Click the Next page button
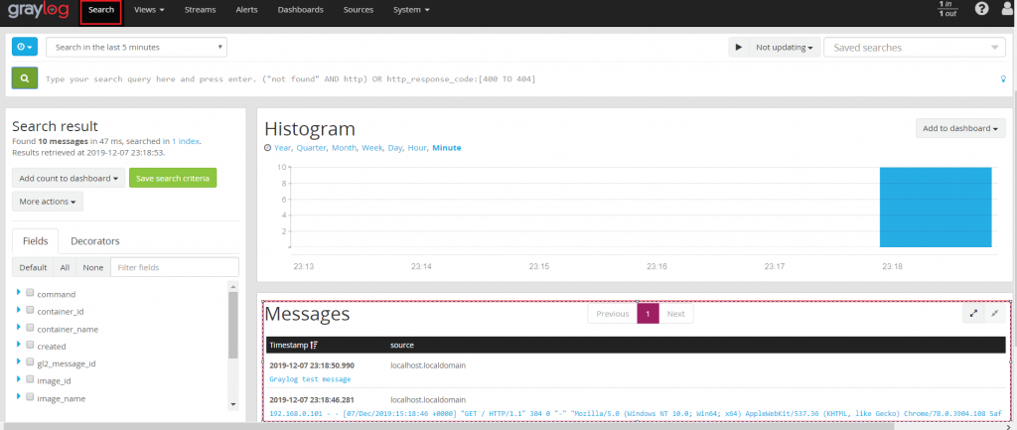Image resolution: width=1017 pixels, height=430 pixels. click(x=675, y=314)
